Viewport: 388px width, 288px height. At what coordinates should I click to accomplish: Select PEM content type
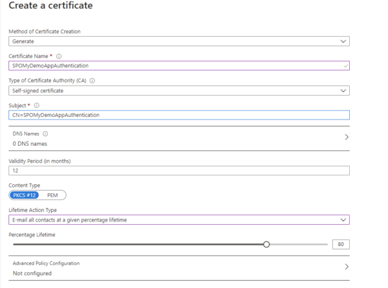(52, 195)
